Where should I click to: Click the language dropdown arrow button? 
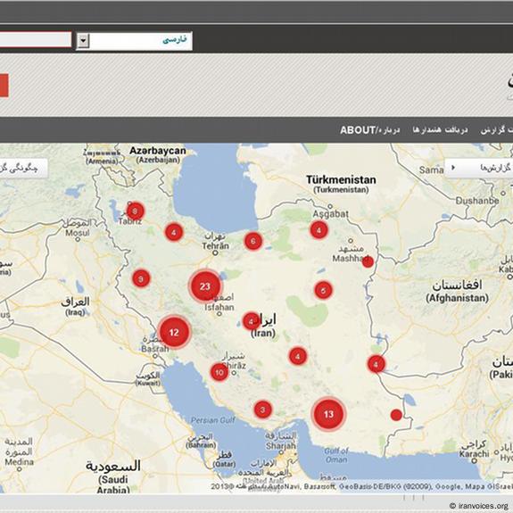84,41
